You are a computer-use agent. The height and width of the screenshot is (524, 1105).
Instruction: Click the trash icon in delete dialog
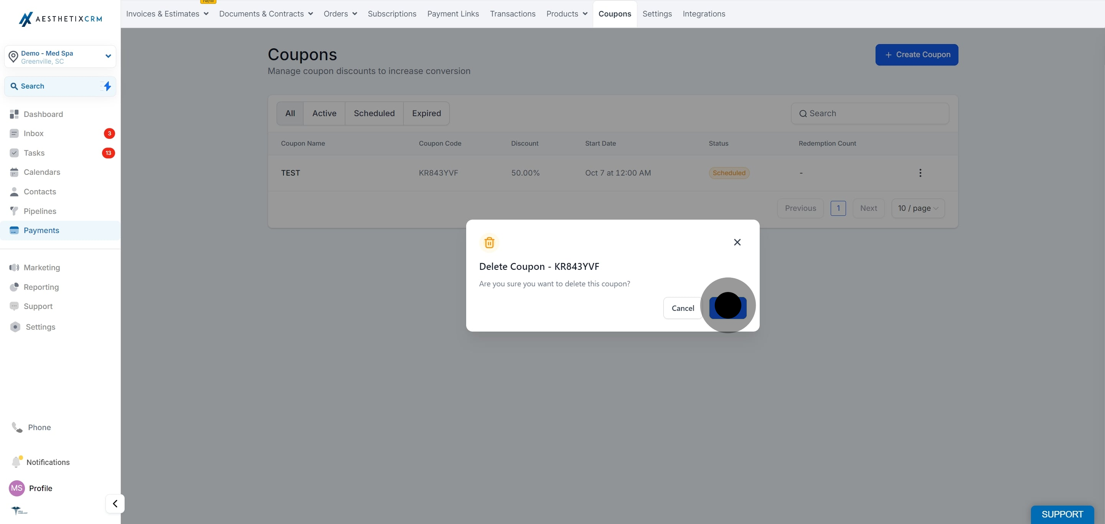[489, 243]
